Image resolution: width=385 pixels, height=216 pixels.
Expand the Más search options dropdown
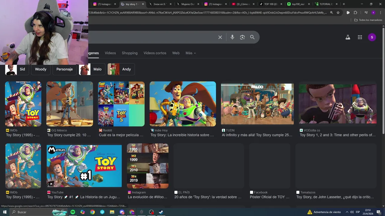coord(190,53)
